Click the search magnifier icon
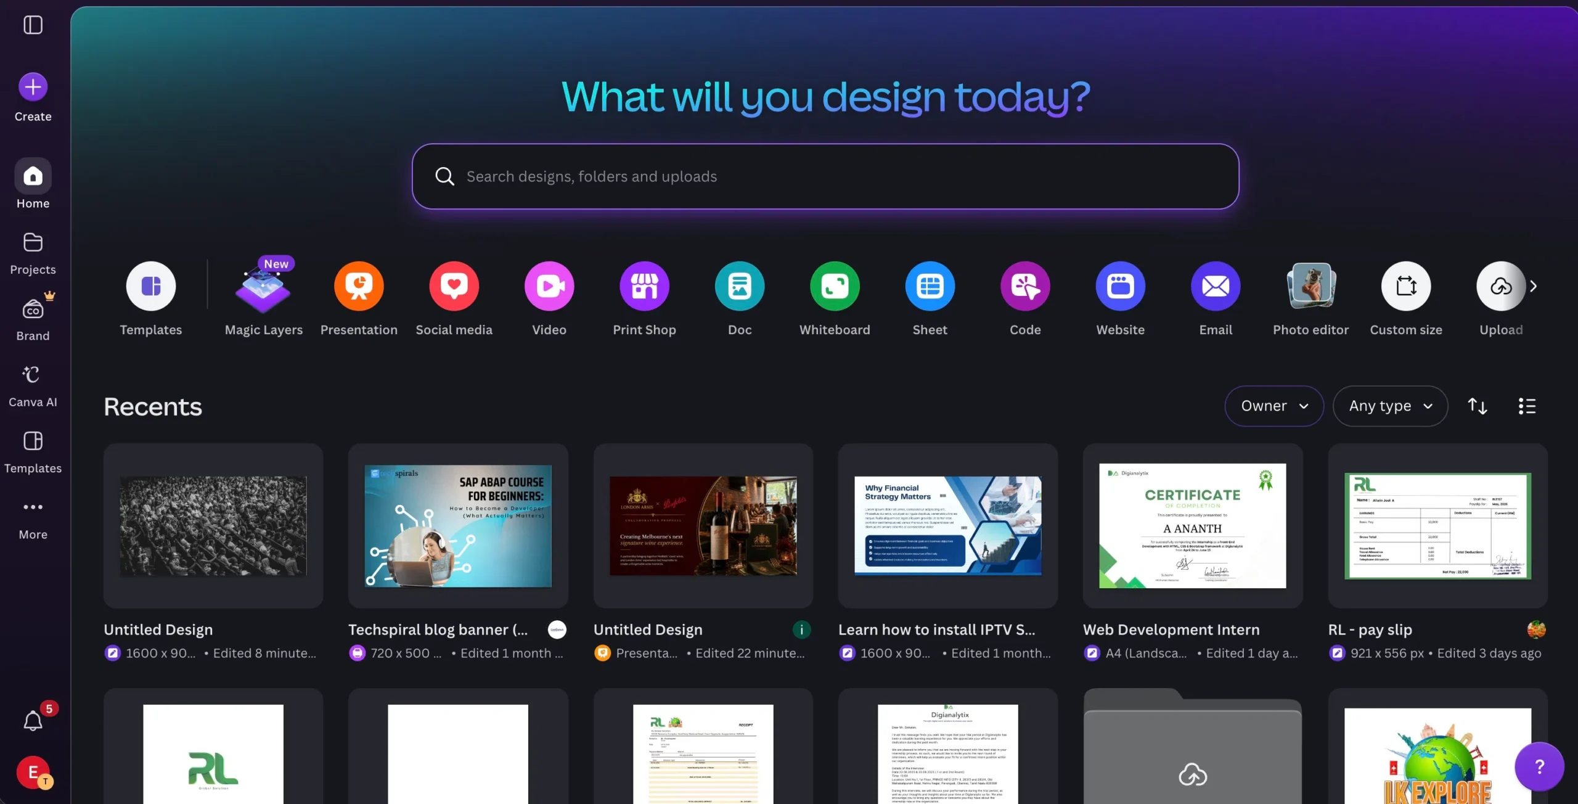Image resolution: width=1578 pixels, height=804 pixels. pos(444,176)
